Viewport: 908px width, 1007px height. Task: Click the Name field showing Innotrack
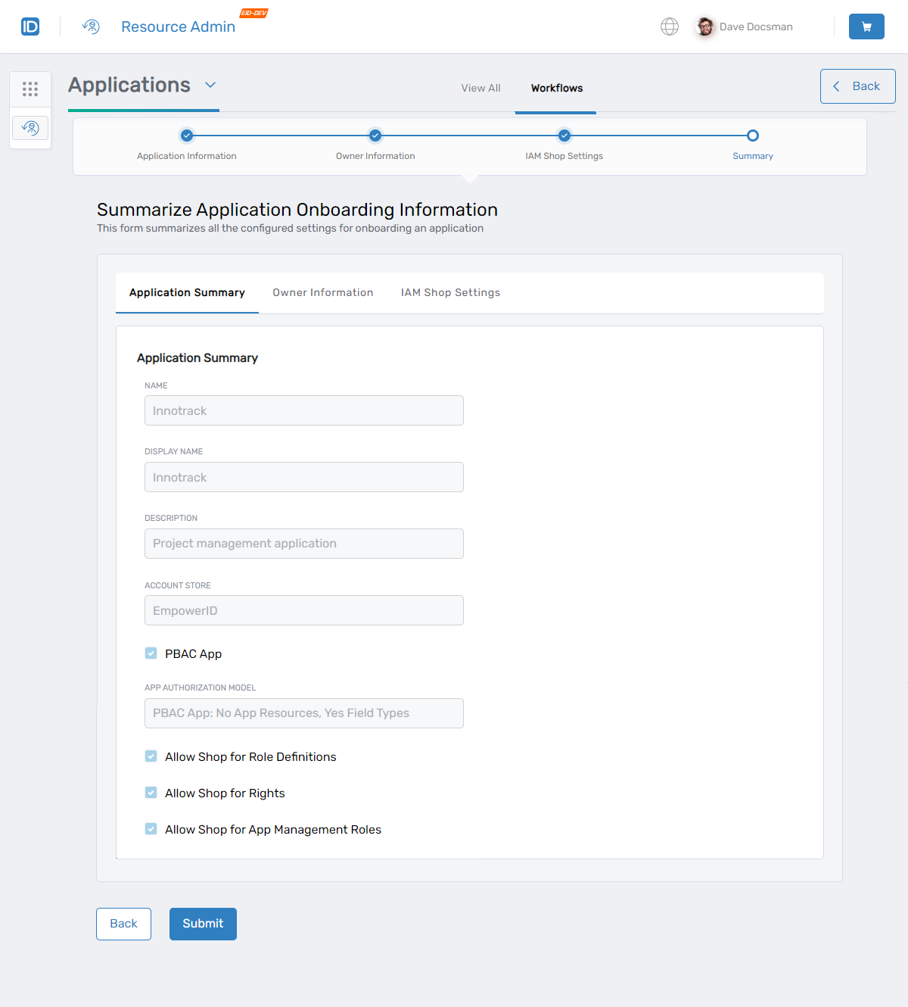[303, 410]
